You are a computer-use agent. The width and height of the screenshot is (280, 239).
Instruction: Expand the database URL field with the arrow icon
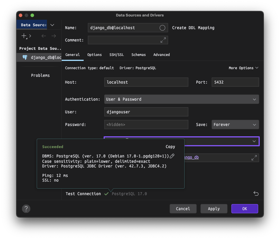point(254,157)
